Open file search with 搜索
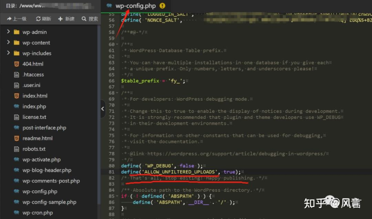Image resolution: width=372 pixels, height=219 pixels. pyautogui.click(x=90, y=19)
